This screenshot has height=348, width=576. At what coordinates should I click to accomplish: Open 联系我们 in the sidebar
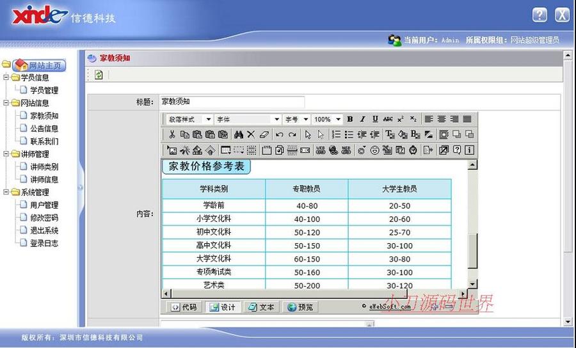[x=44, y=141]
